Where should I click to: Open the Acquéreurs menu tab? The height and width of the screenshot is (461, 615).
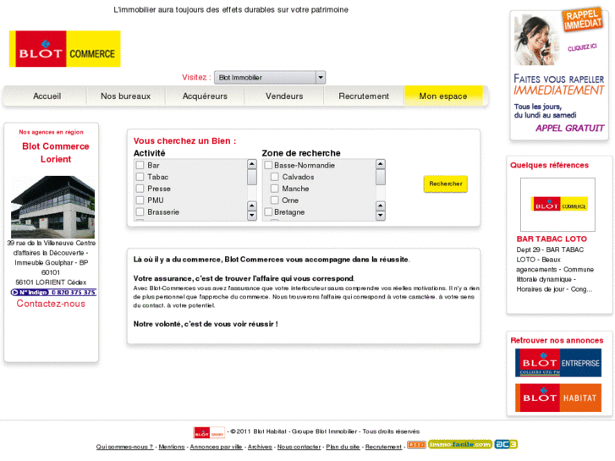tap(205, 96)
